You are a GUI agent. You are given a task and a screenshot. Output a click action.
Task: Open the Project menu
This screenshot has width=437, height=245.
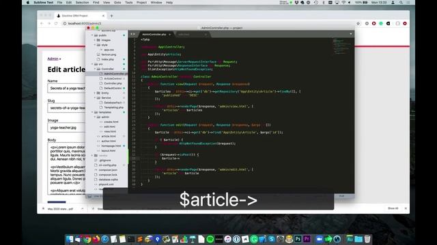click(x=141, y=3)
